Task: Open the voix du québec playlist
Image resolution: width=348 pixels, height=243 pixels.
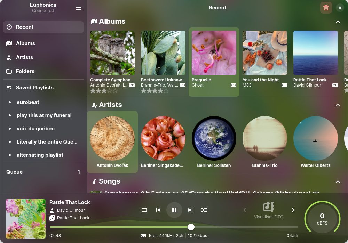Action: coord(43,129)
